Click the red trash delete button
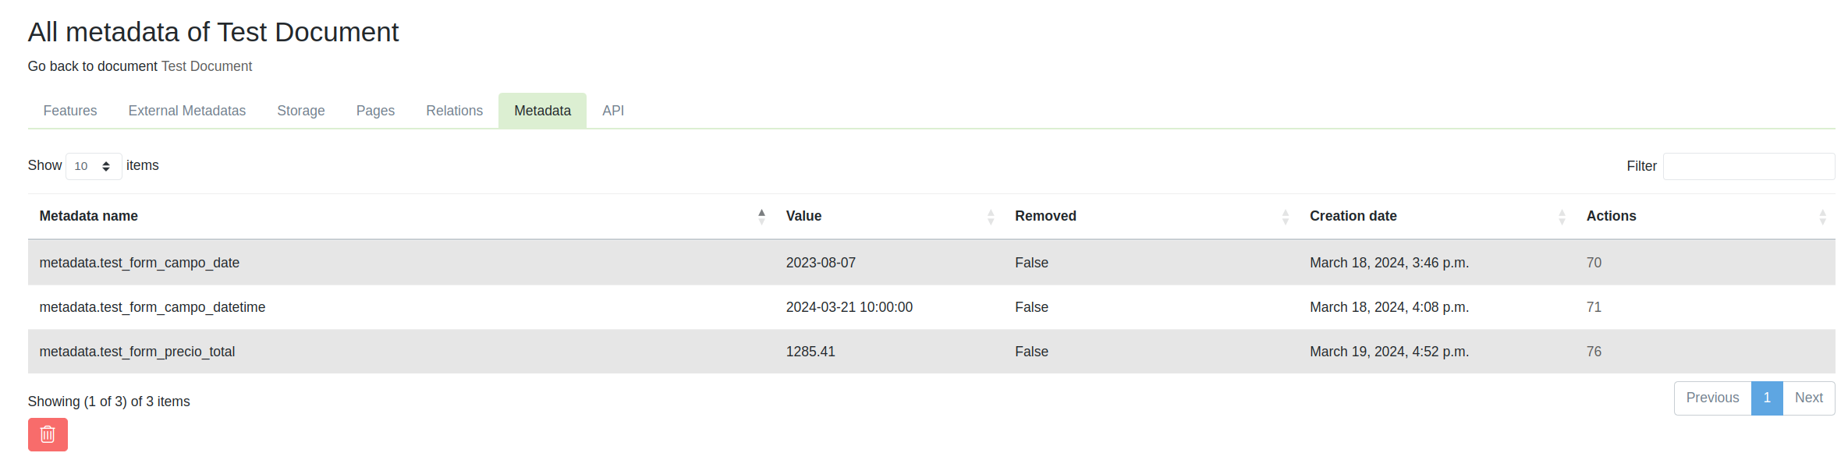Screen dimensions: 1848x467 pos(48,434)
